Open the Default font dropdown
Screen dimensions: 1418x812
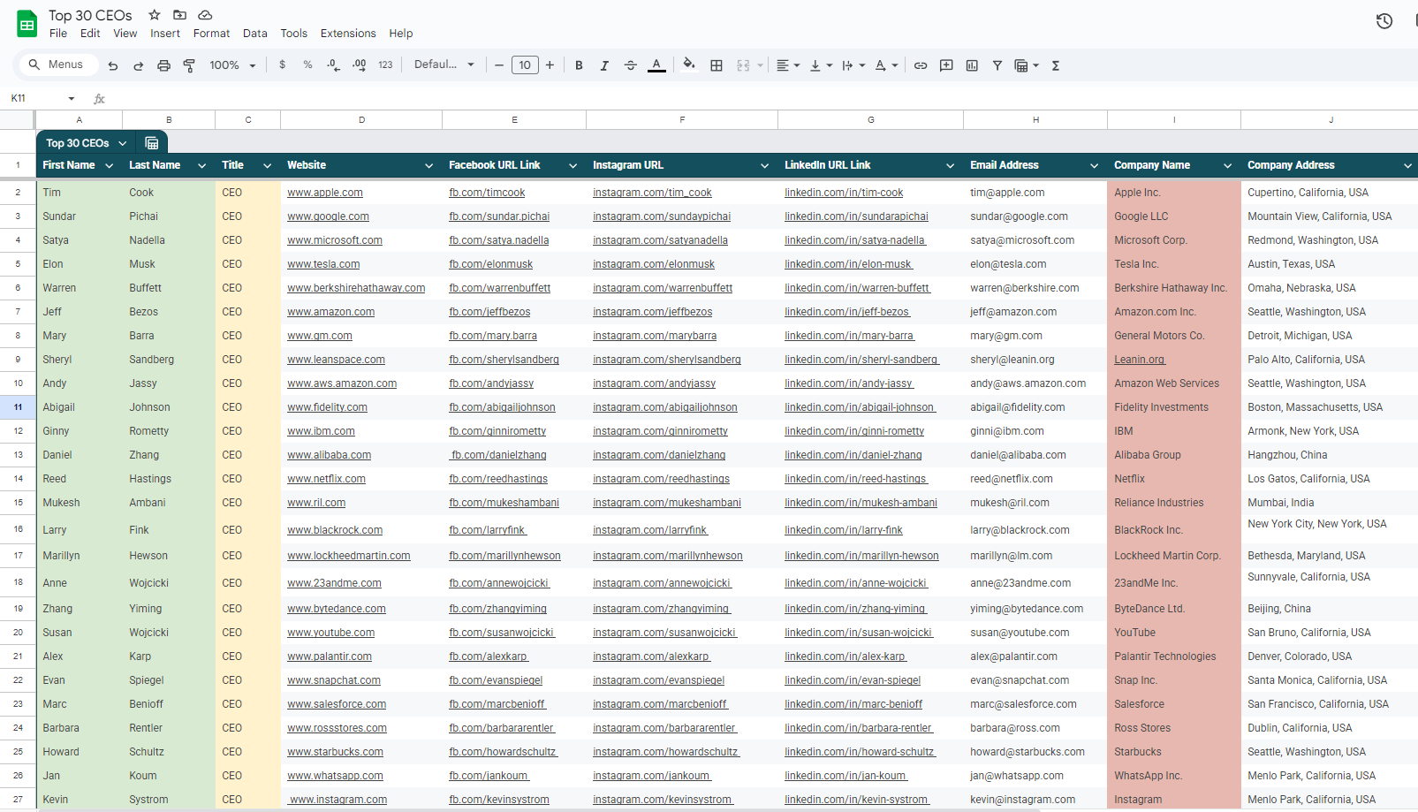pyautogui.click(x=444, y=65)
